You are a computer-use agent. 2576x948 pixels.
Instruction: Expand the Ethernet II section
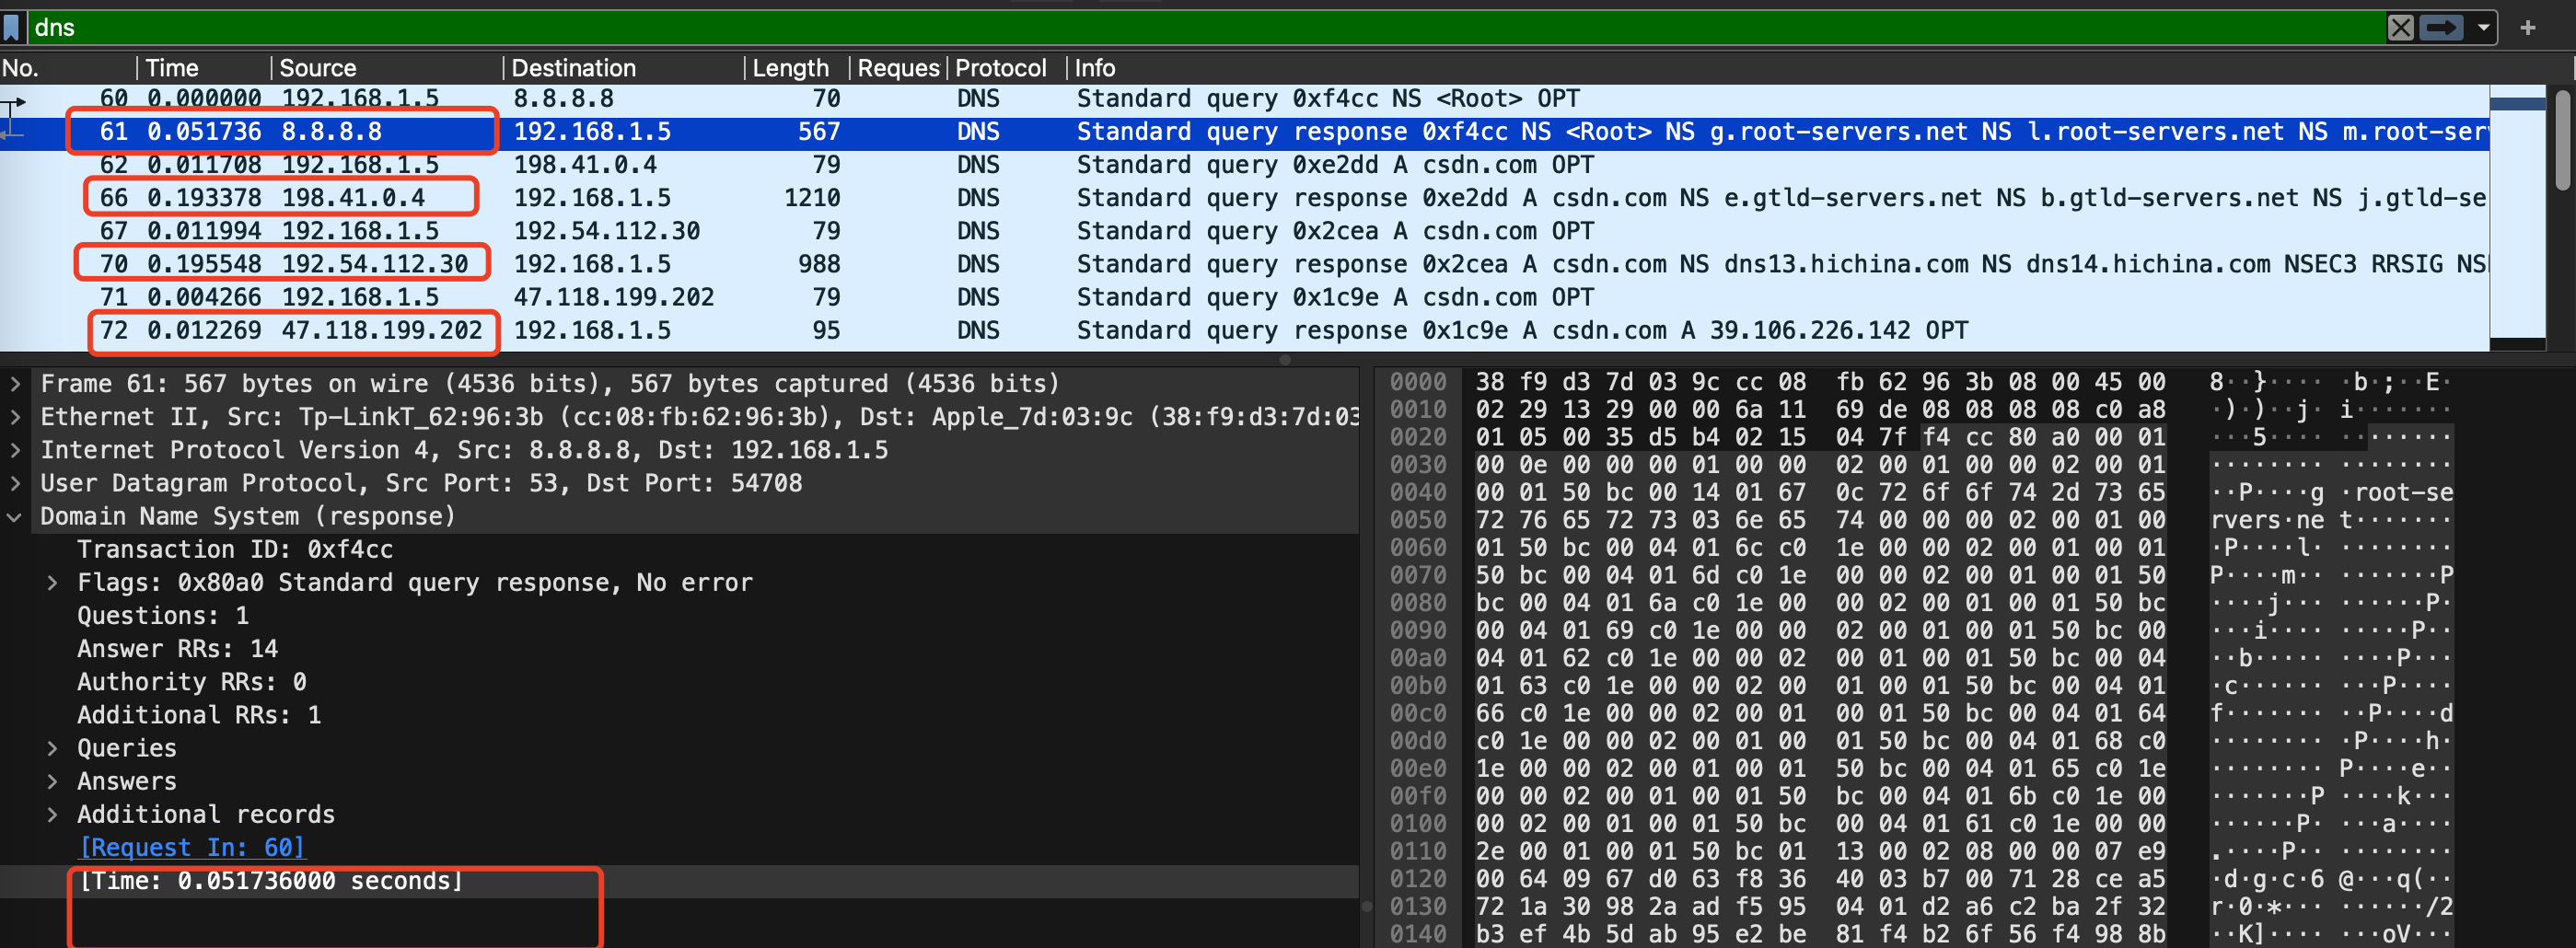coord(15,417)
